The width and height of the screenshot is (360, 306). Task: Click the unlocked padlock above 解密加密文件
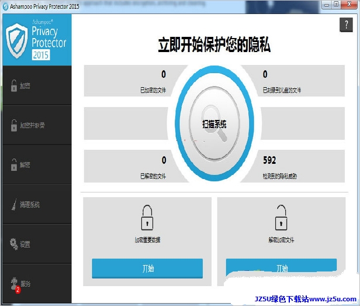point(281,218)
